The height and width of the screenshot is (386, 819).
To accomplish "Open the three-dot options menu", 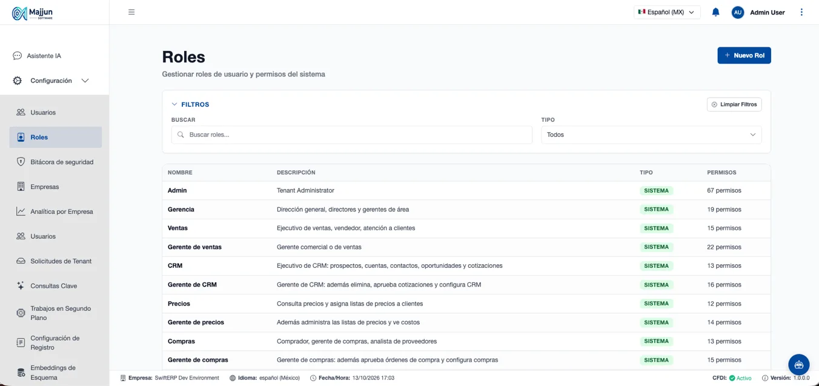I will 801,12.
